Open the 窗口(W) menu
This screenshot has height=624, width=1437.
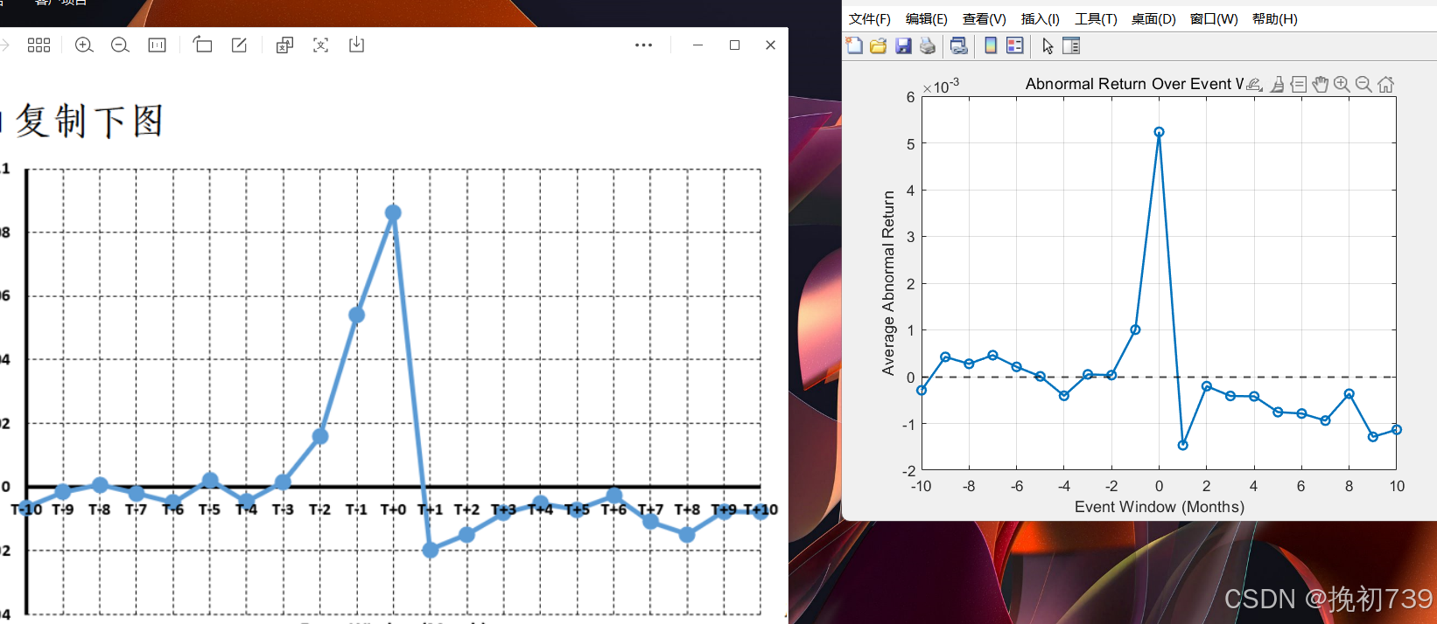(1214, 19)
